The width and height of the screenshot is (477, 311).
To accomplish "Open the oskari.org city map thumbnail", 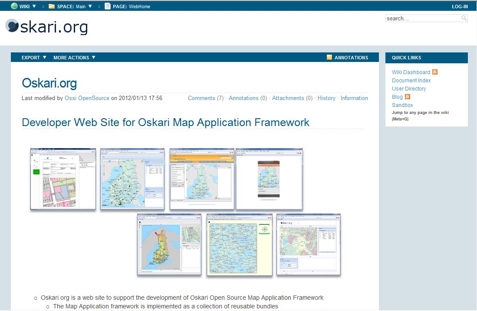I will pos(309,244).
